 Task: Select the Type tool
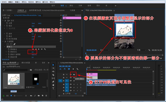pos(53,88)
